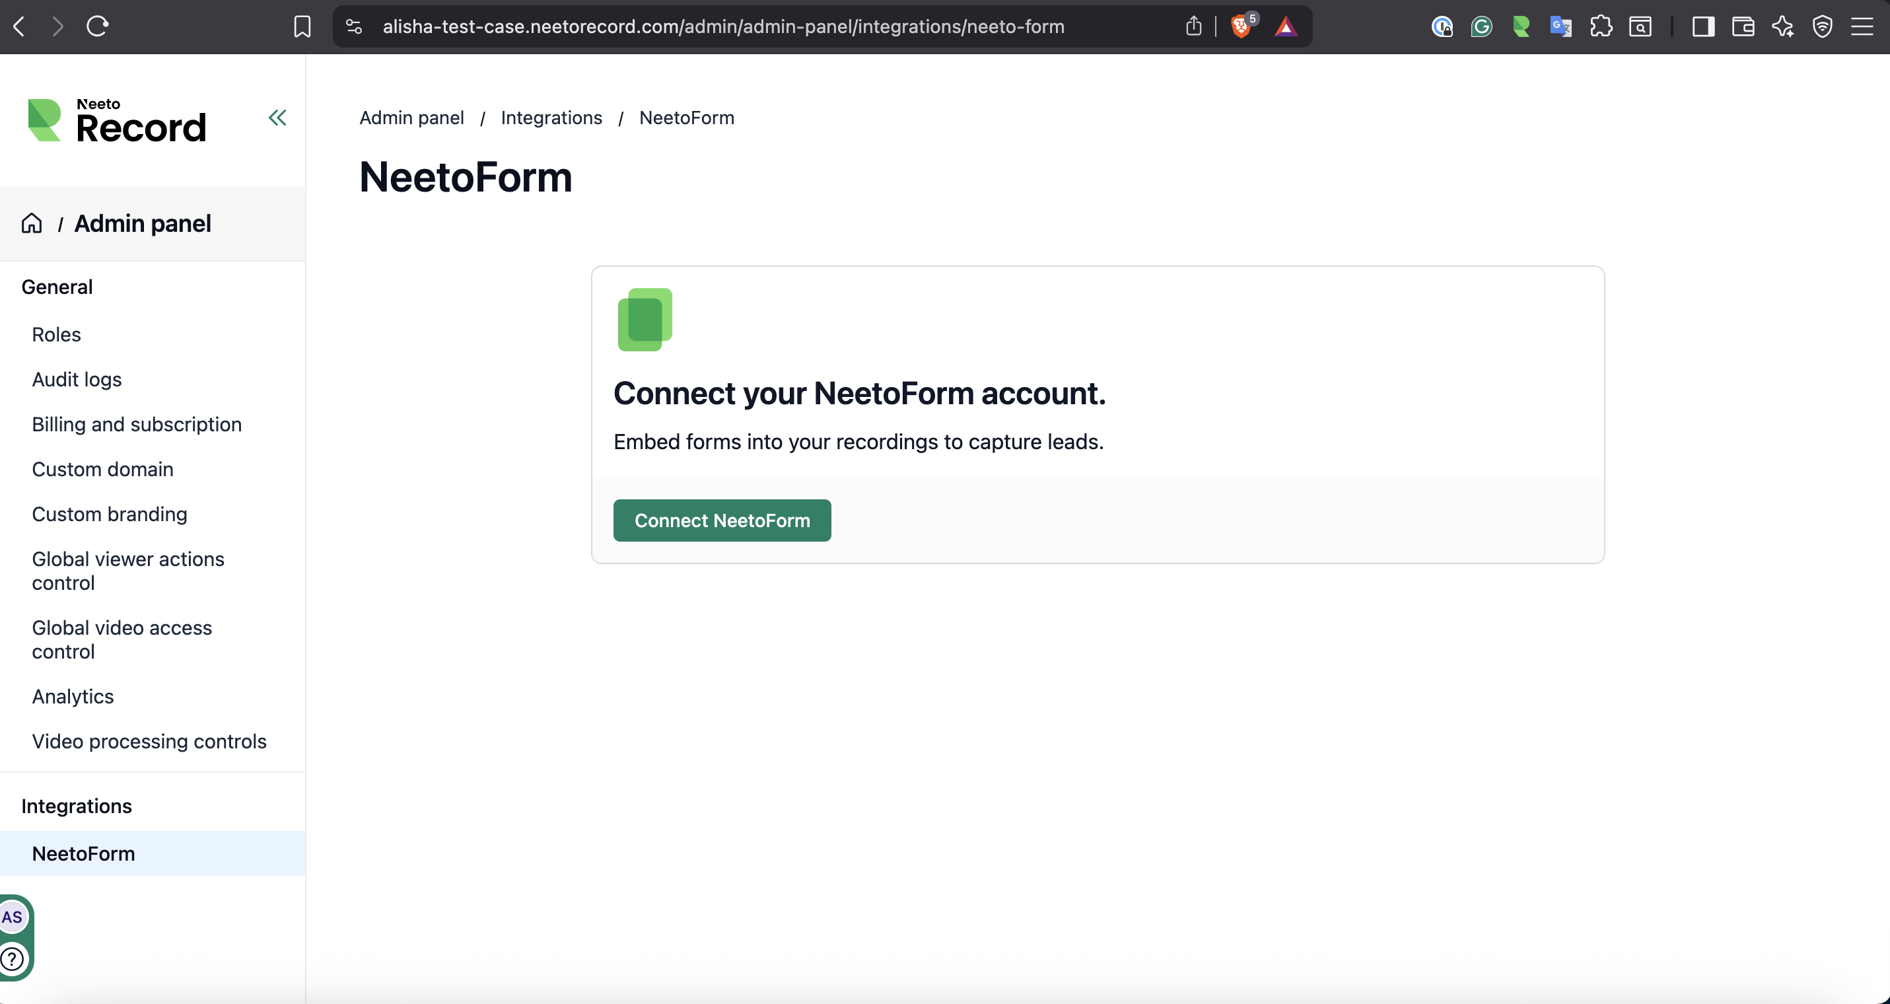Viewport: 1890px width, 1004px height.
Task: Click the home icon in sidebar
Action: click(32, 223)
